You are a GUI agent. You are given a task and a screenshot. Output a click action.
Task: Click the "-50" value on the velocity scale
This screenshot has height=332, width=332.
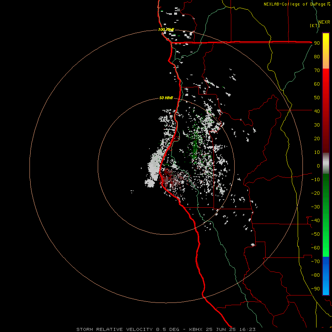tap(315, 234)
